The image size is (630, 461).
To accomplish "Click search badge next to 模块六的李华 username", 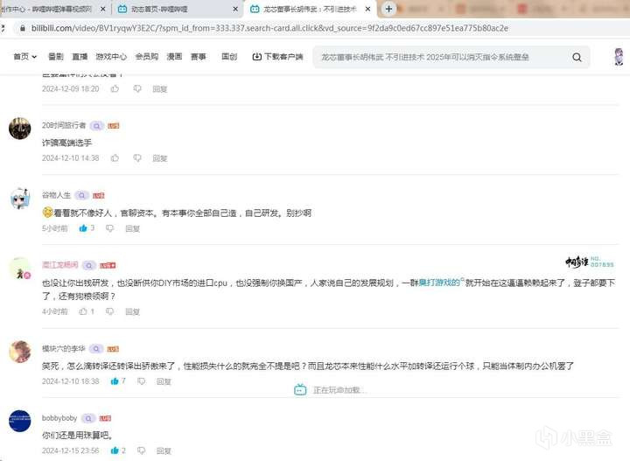I will (96, 349).
